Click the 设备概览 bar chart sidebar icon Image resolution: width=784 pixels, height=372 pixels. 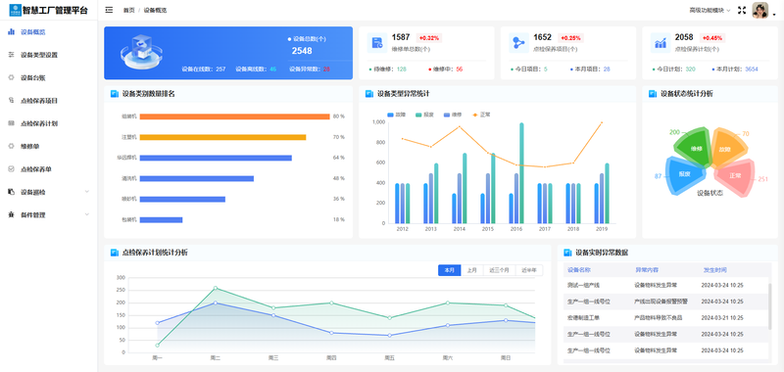tap(11, 32)
